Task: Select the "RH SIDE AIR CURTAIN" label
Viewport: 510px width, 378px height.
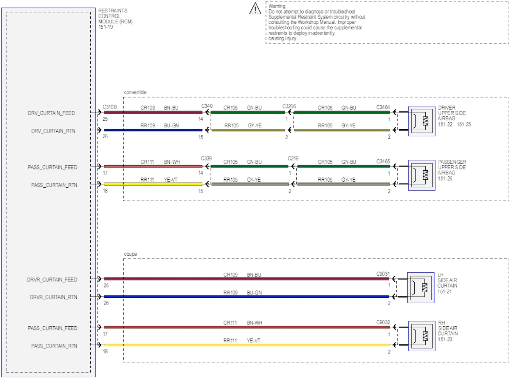Action: point(448,329)
